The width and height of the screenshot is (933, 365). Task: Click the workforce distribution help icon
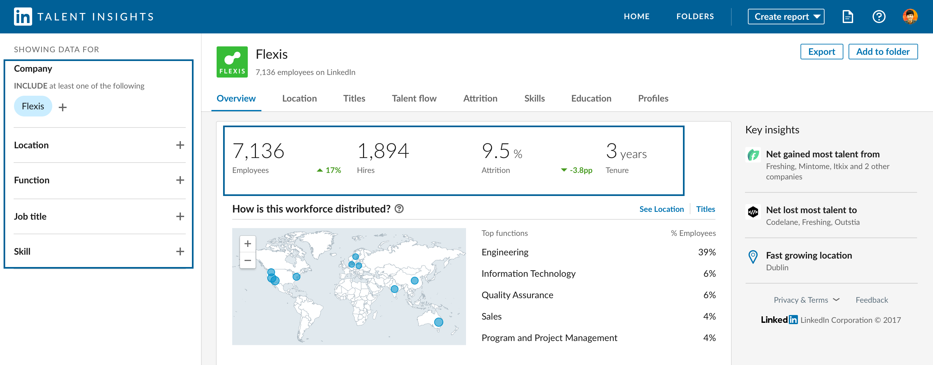point(399,209)
